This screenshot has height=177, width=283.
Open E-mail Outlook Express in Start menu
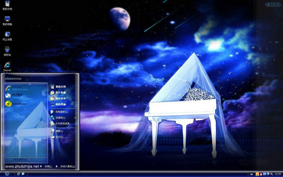[17, 96]
